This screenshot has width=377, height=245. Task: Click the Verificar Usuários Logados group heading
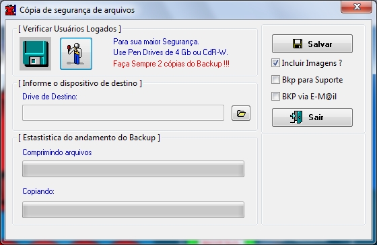point(70,29)
